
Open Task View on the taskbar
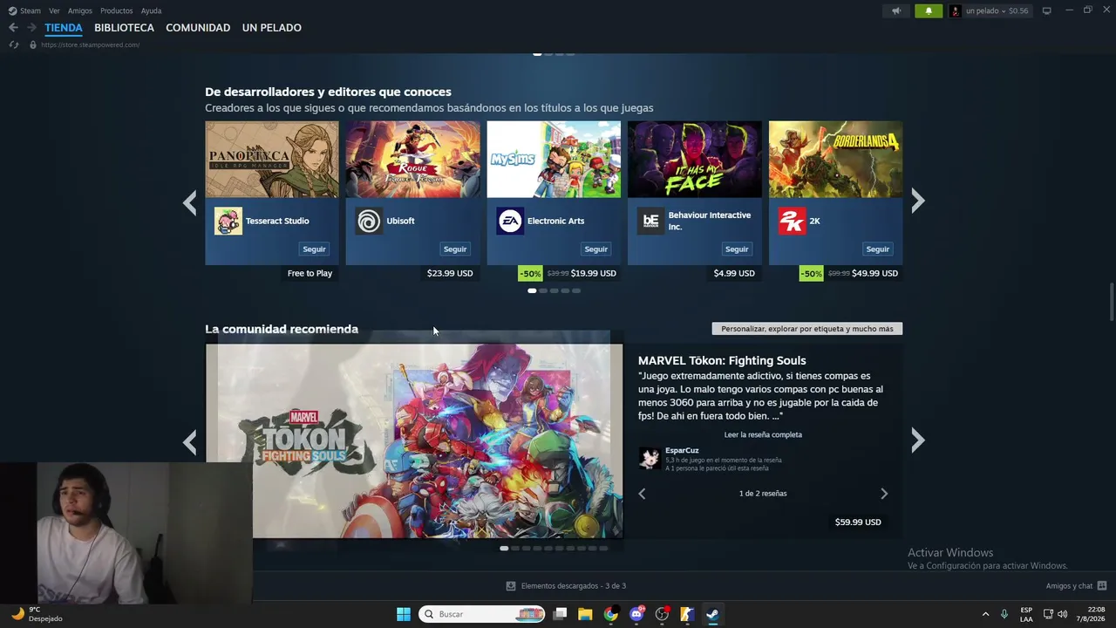[560, 614]
